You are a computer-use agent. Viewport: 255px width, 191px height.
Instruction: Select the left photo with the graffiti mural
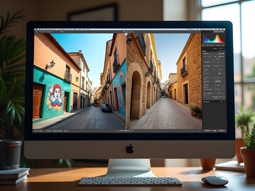pos(79,81)
